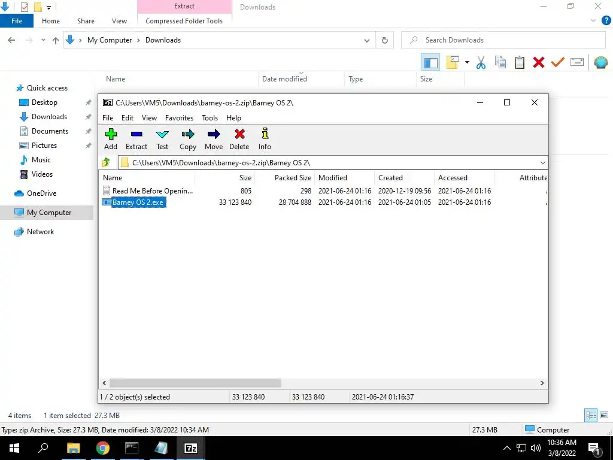Select the Read Me Before Opening file

point(153,191)
